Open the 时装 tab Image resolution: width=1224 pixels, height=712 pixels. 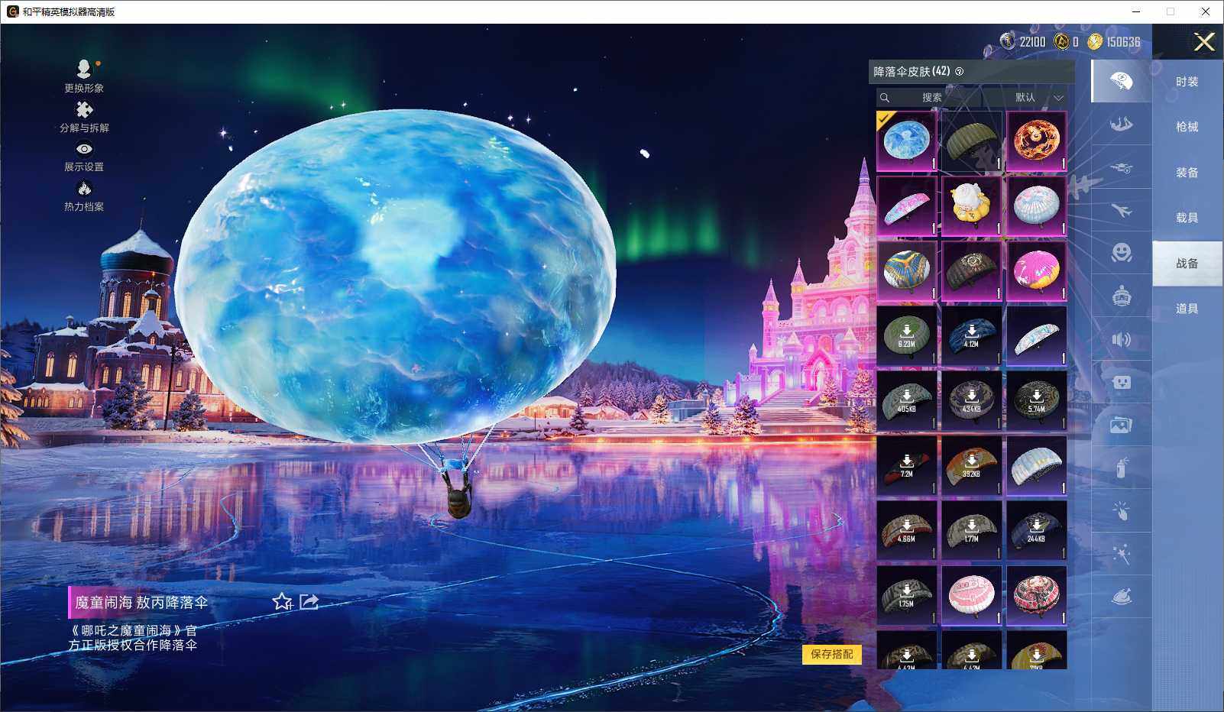click(1187, 82)
